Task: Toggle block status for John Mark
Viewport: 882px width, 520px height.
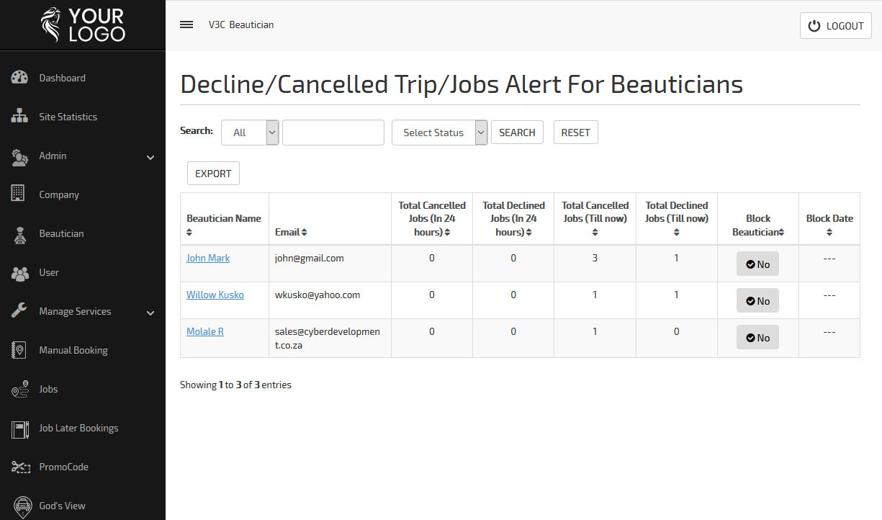Action: coord(757,264)
